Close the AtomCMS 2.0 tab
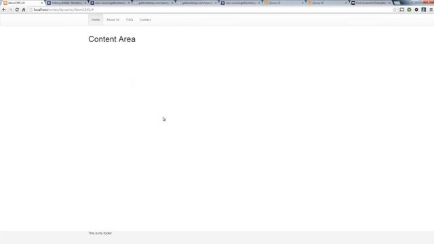 pyautogui.click(x=42, y=3)
